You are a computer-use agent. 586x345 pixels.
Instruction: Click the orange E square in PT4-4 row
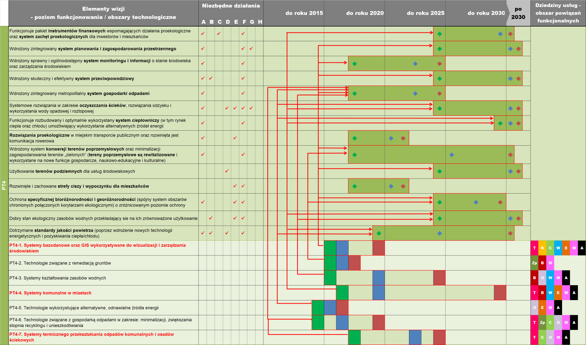tap(558, 293)
